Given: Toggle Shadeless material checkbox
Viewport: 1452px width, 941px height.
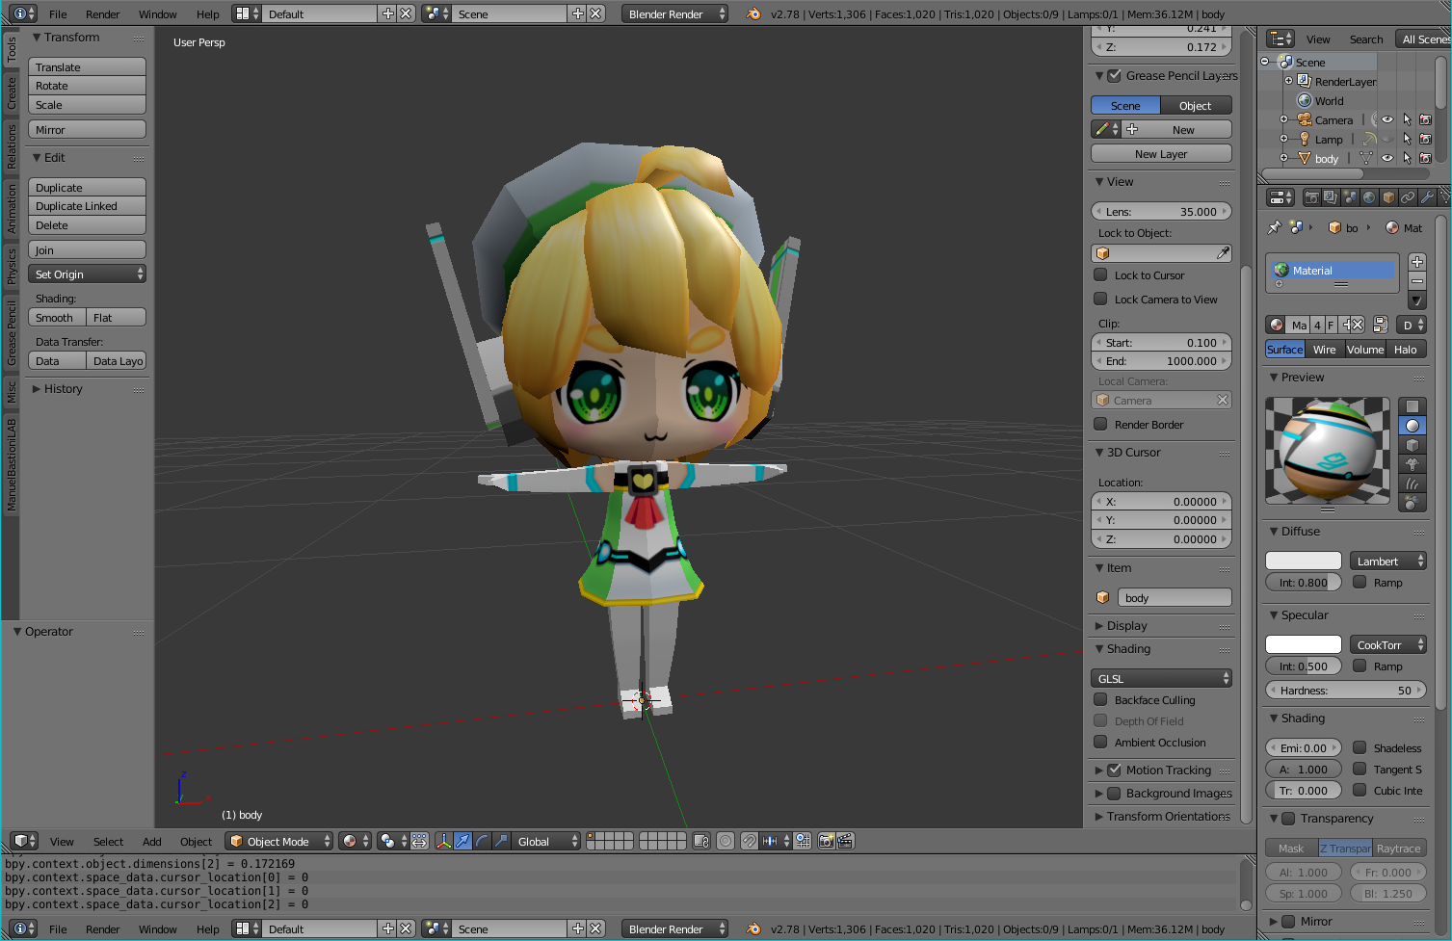Looking at the screenshot, I should pos(1360,747).
